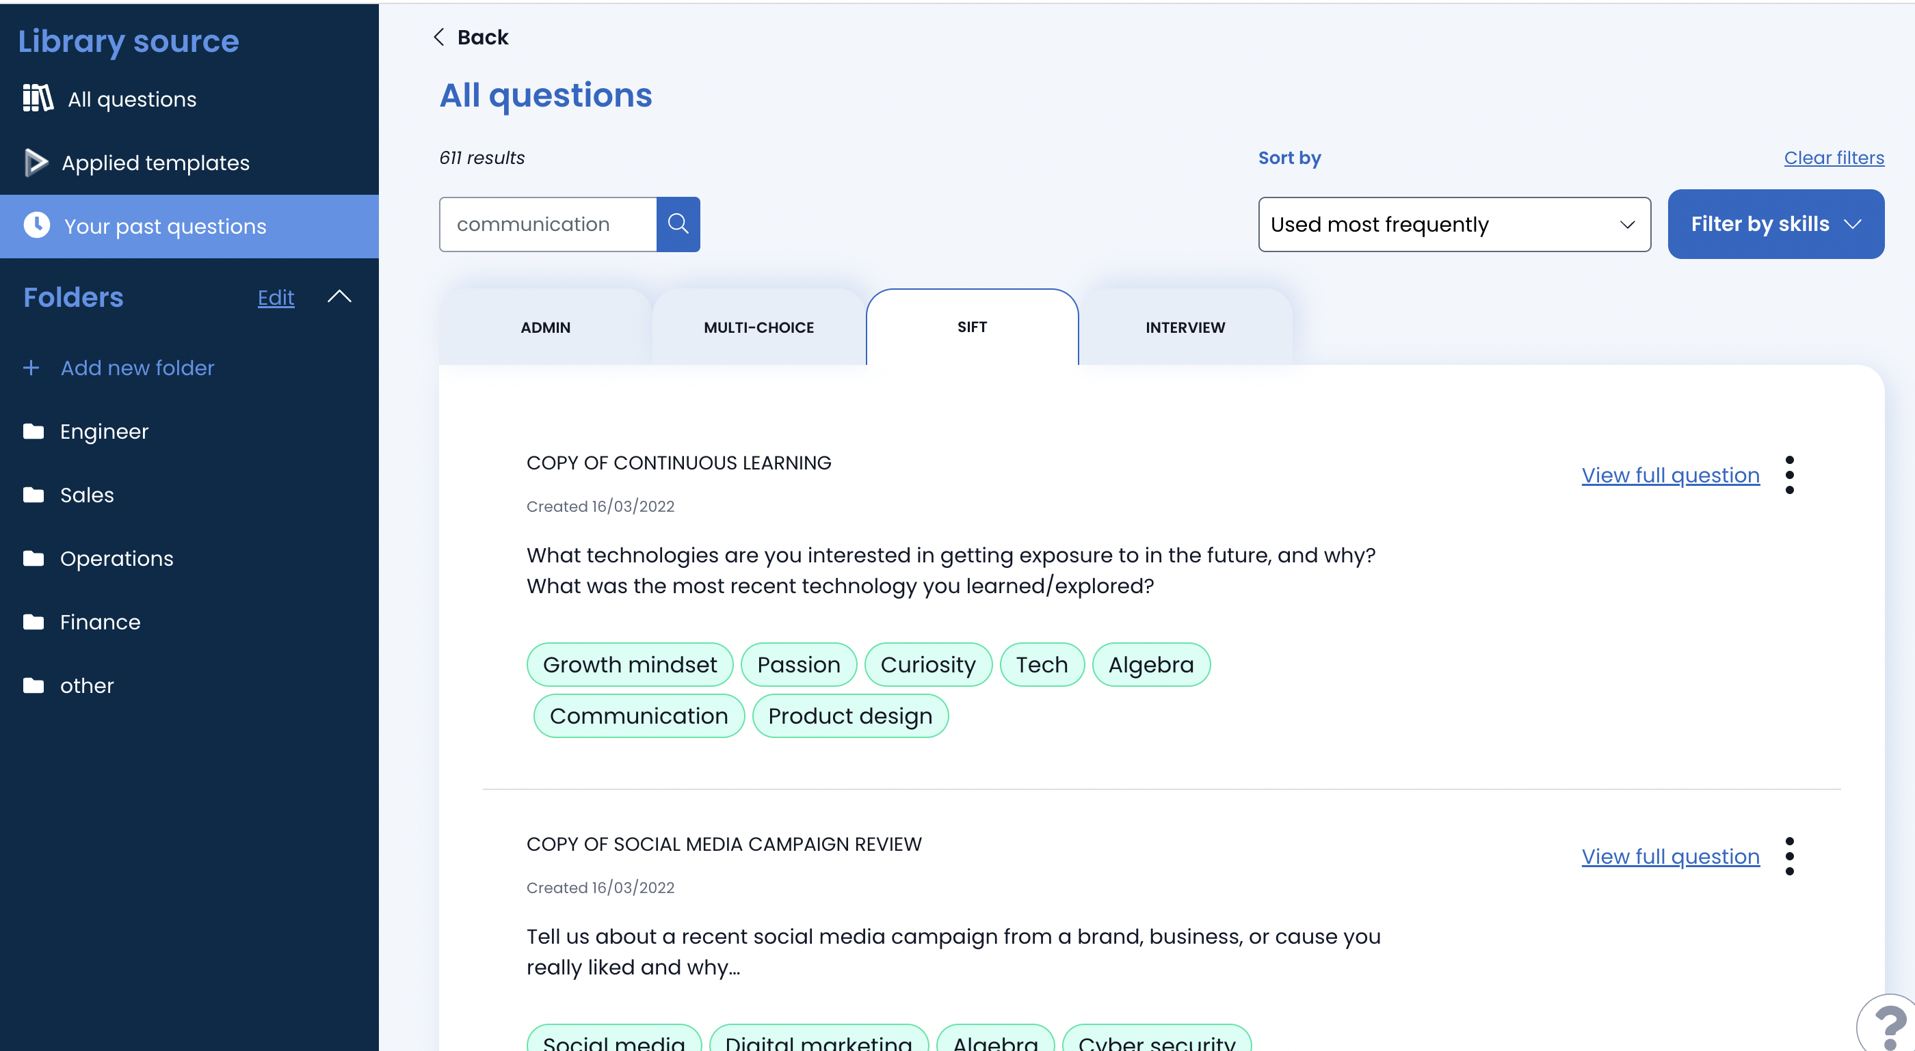1915x1051 pixels.
Task: Focus the communication search field
Action: (549, 224)
